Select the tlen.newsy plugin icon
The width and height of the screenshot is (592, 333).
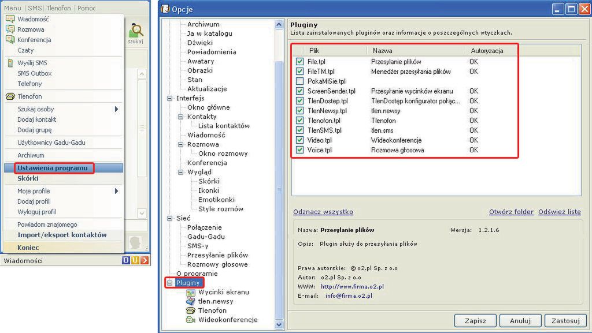[191, 301]
